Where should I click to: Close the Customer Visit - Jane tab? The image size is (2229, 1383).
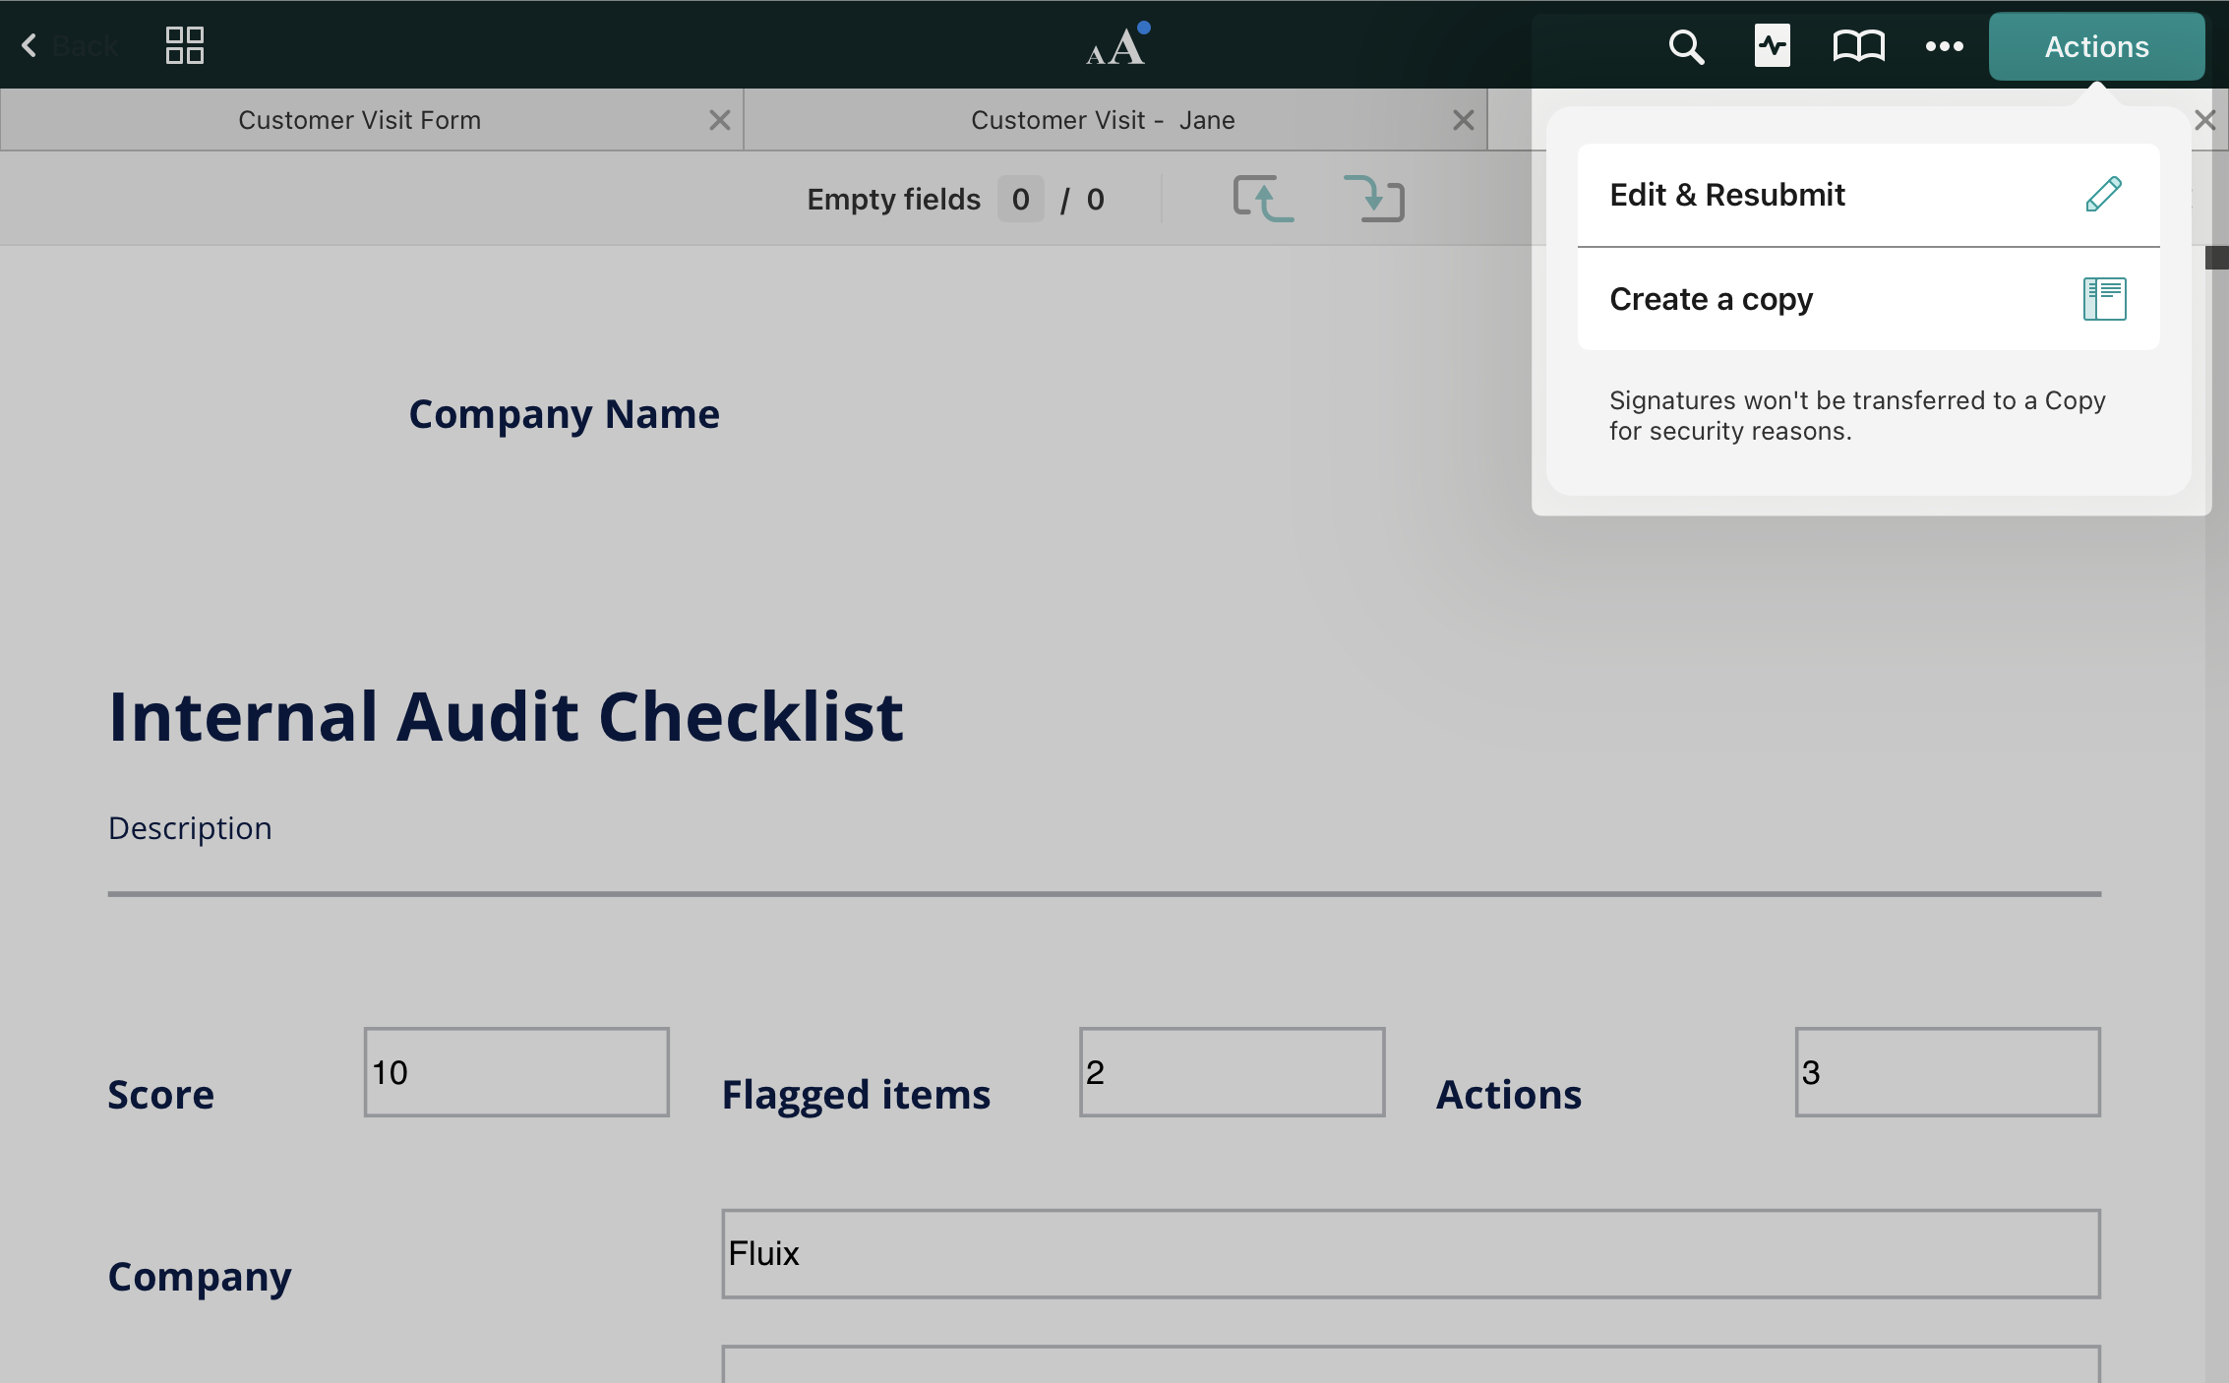[x=1463, y=120]
